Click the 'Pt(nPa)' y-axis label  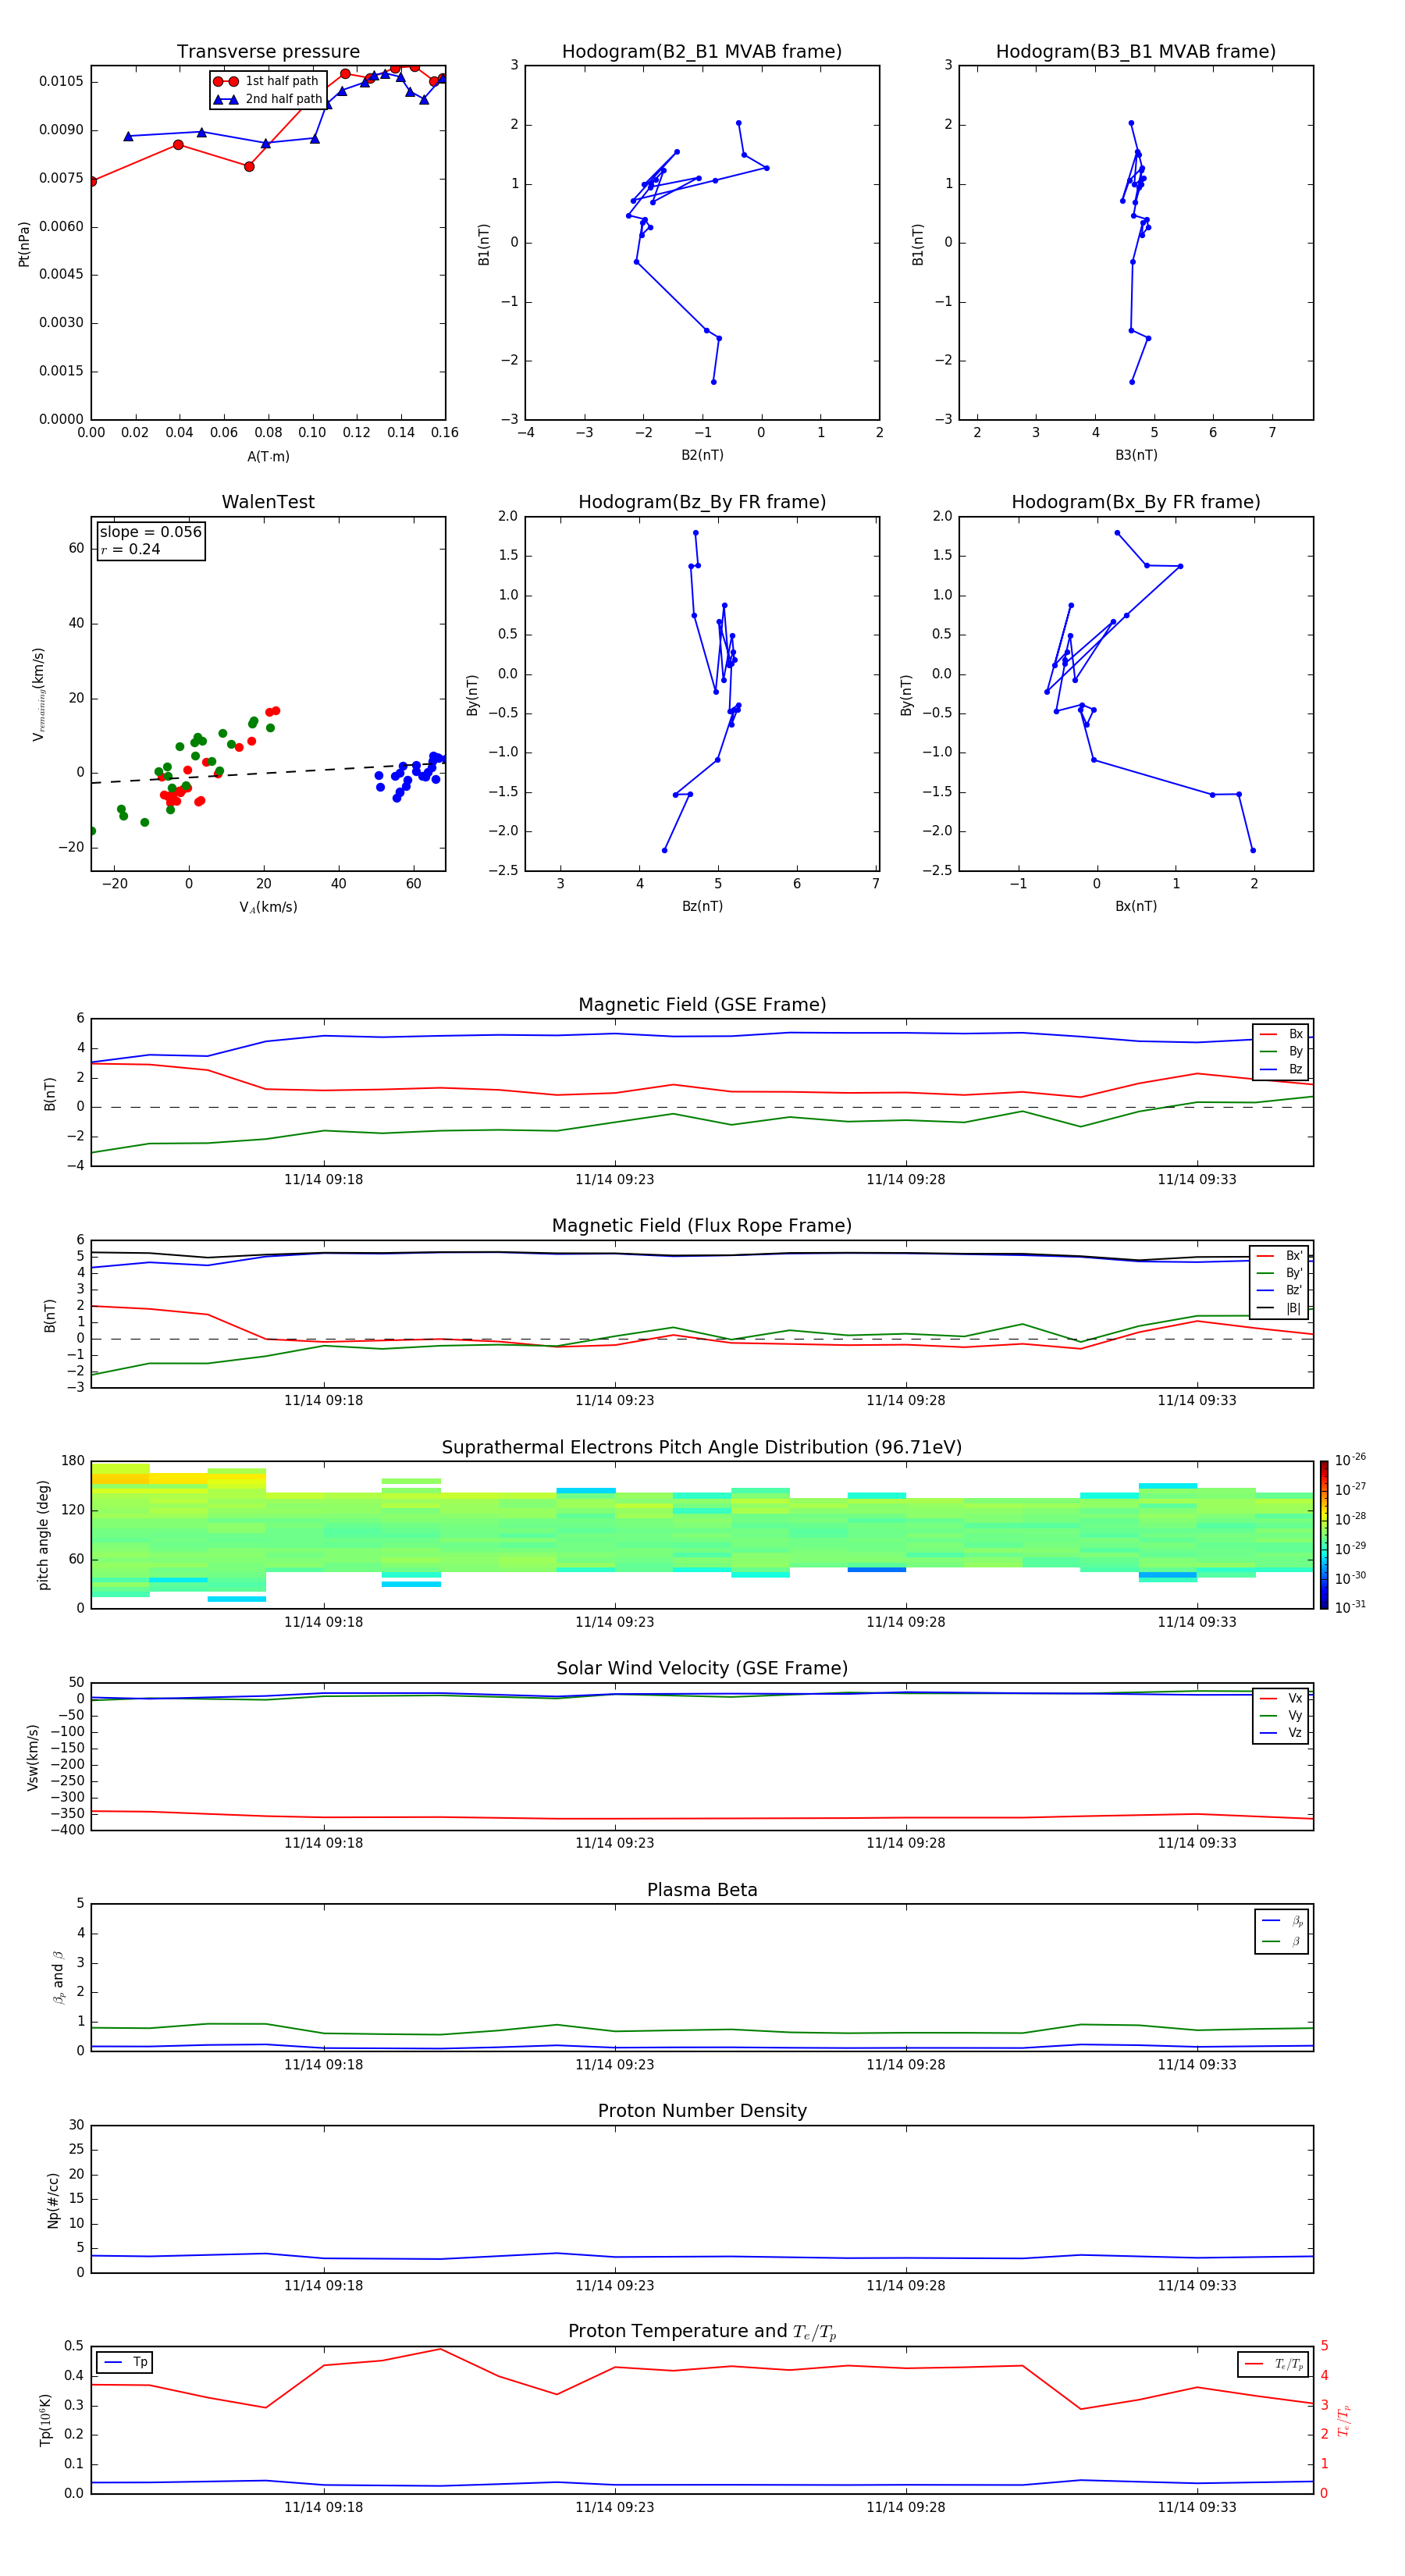coord(24,243)
